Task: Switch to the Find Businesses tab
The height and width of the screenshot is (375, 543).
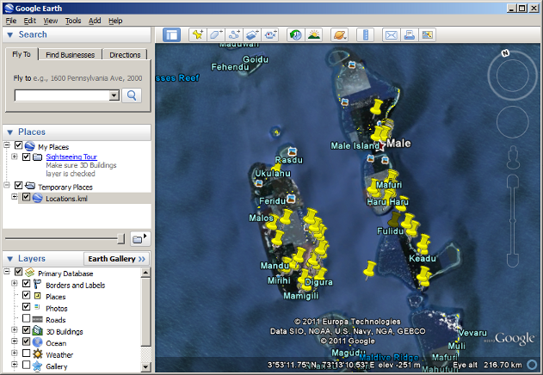Action: point(71,55)
